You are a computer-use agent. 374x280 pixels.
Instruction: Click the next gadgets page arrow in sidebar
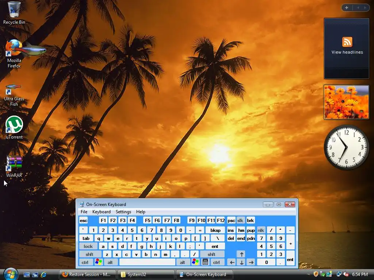click(365, 8)
